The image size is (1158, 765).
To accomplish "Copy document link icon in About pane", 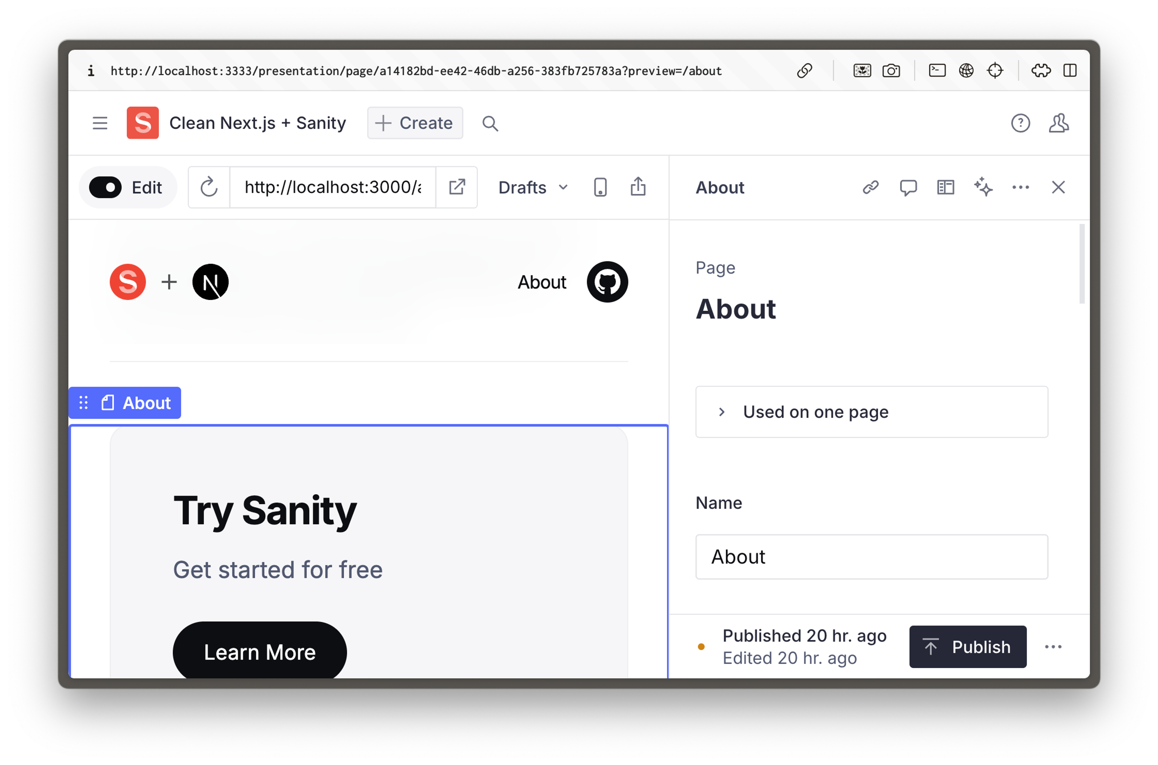I will pos(871,187).
